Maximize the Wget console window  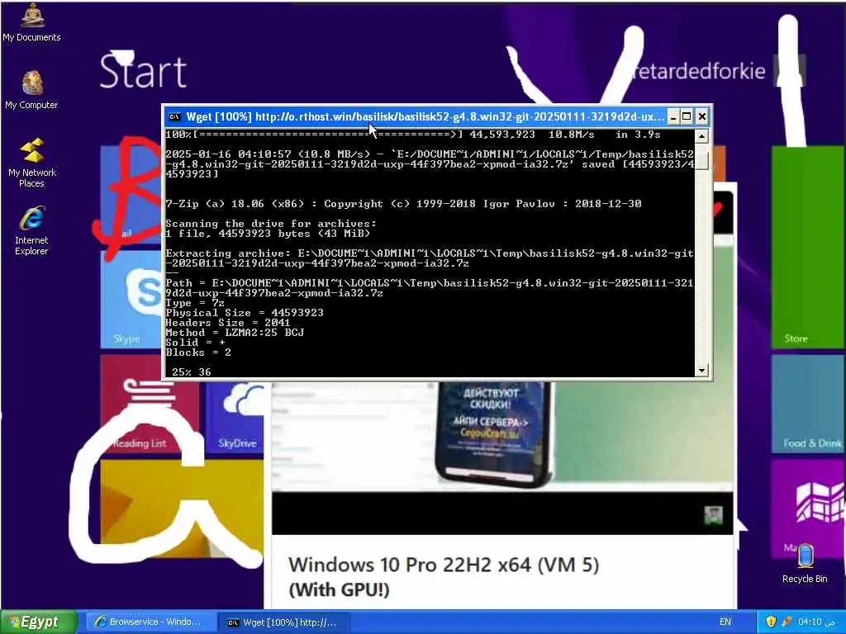[x=687, y=116]
